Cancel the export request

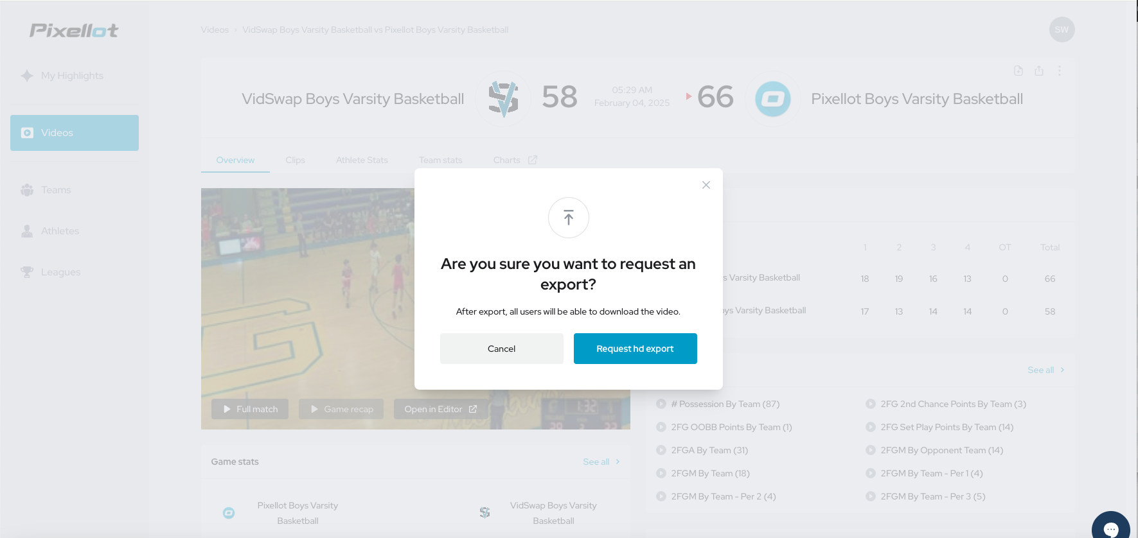tap(501, 349)
